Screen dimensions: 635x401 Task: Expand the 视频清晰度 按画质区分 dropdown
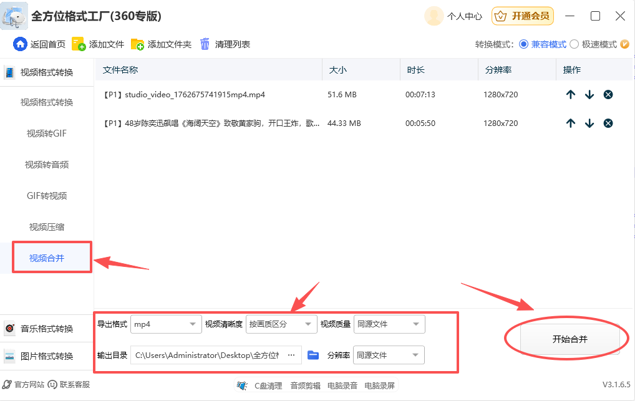[x=281, y=324]
